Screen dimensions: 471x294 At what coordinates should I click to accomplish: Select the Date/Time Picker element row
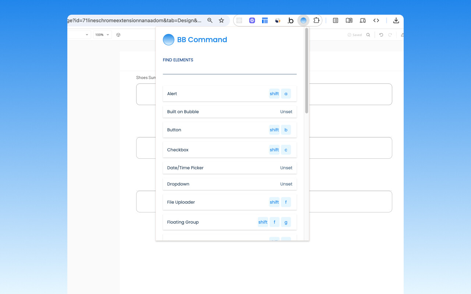coord(230,168)
